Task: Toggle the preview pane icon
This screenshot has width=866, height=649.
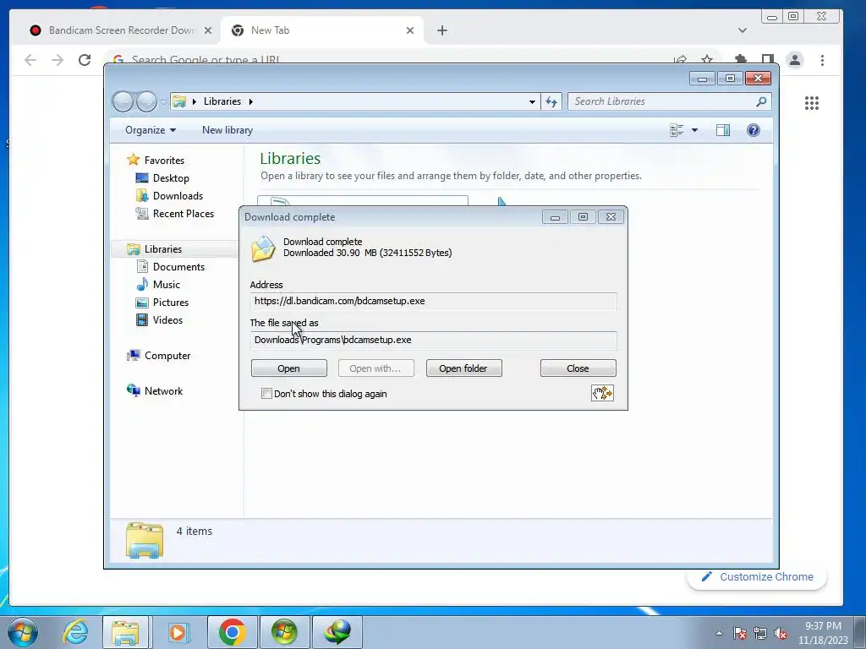Action: tap(723, 130)
